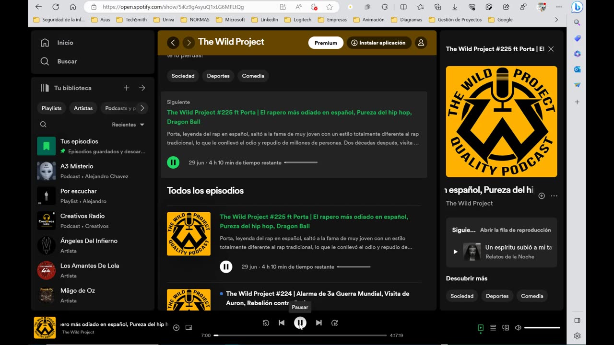Open connect to a device icon
Image resolution: width=614 pixels, height=345 pixels.
pyautogui.click(x=506, y=328)
